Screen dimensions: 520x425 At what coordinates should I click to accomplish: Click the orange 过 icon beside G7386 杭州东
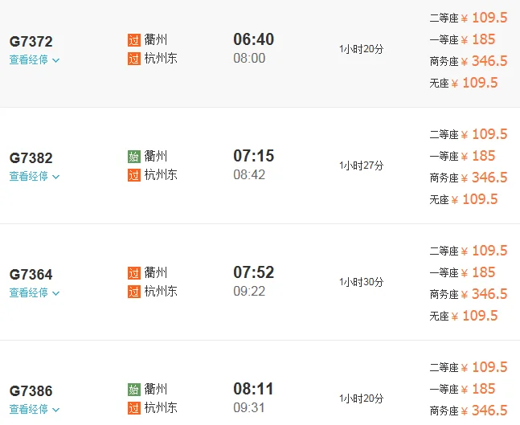click(x=133, y=407)
